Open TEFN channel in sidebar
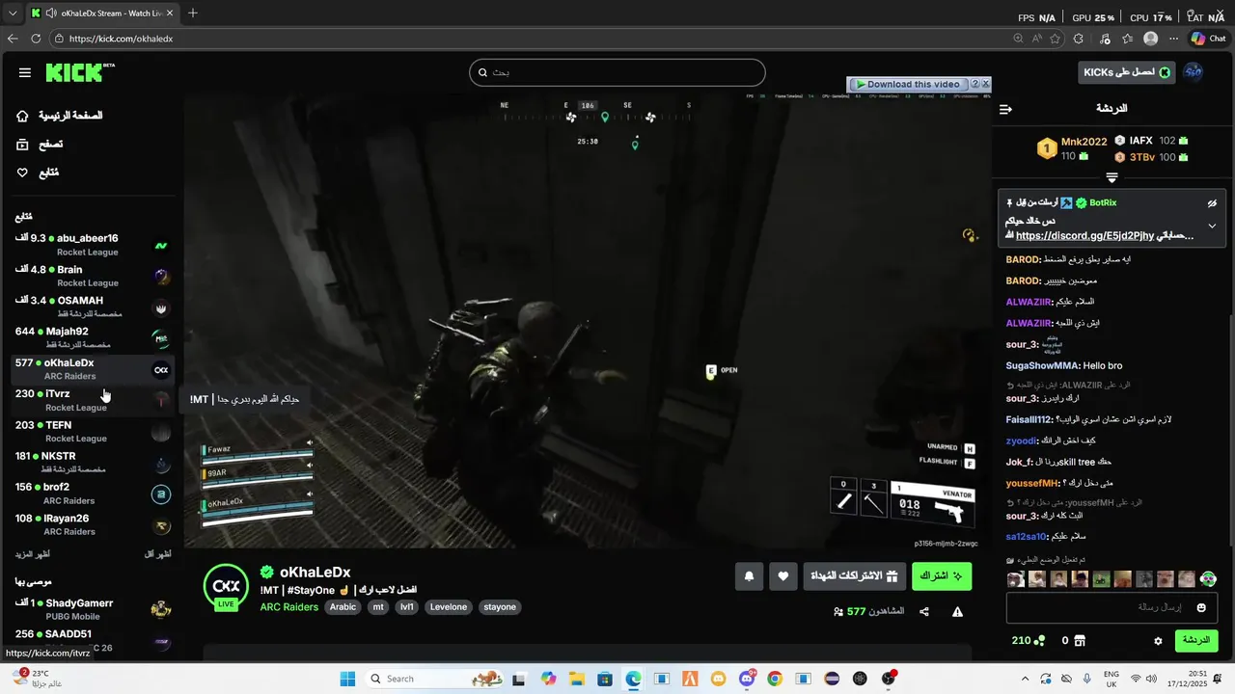 (x=93, y=431)
